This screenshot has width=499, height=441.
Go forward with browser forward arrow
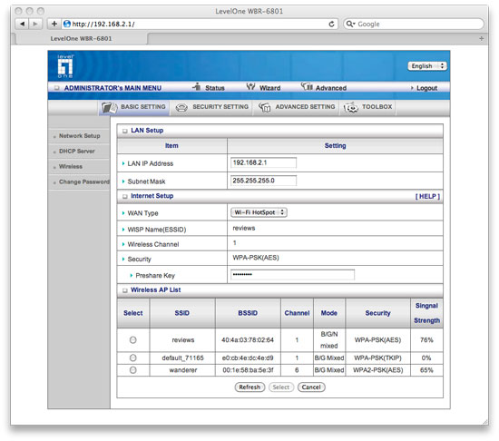[x=35, y=24]
